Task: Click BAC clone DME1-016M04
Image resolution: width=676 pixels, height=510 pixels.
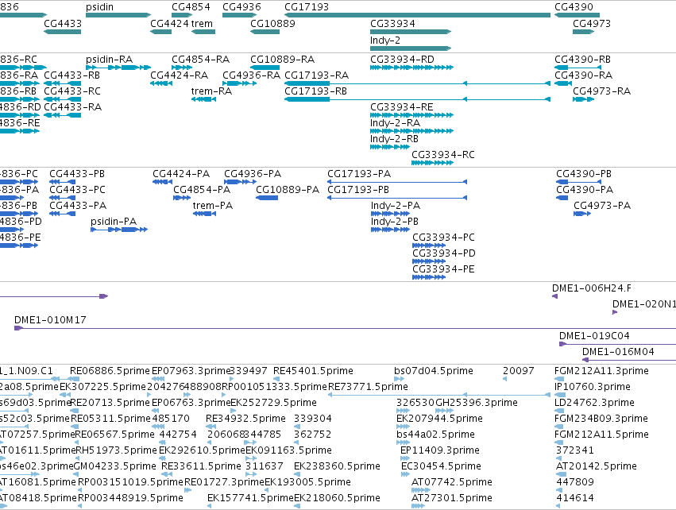Action: click(x=618, y=352)
